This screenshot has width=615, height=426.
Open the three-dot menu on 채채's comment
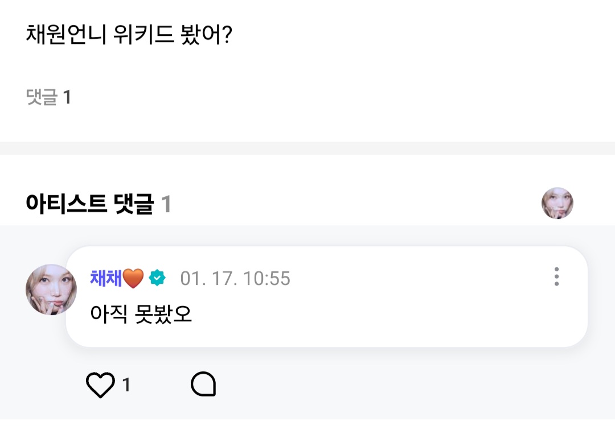(x=556, y=277)
